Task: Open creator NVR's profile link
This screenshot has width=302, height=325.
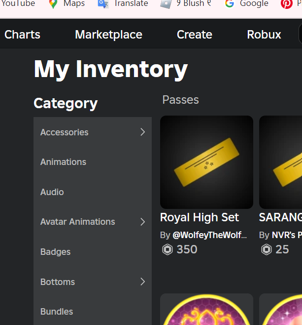Action: [287, 235]
